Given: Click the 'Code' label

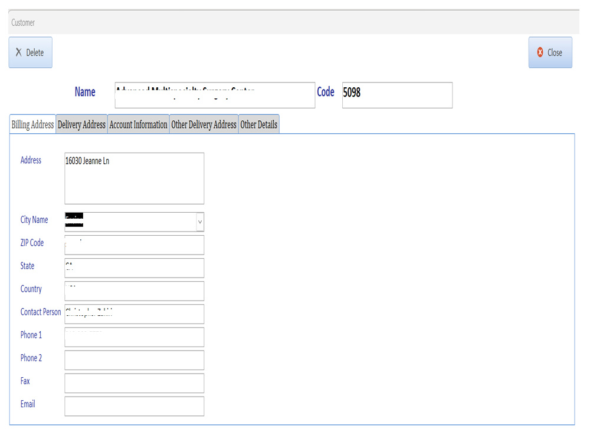Looking at the screenshot, I should pyautogui.click(x=326, y=92).
